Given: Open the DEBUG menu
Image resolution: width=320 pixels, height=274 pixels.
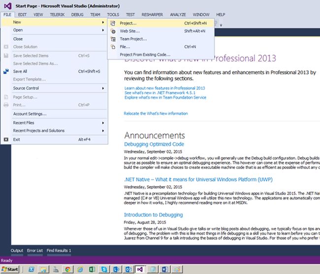Looking at the screenshot, I should pos(77,15).
